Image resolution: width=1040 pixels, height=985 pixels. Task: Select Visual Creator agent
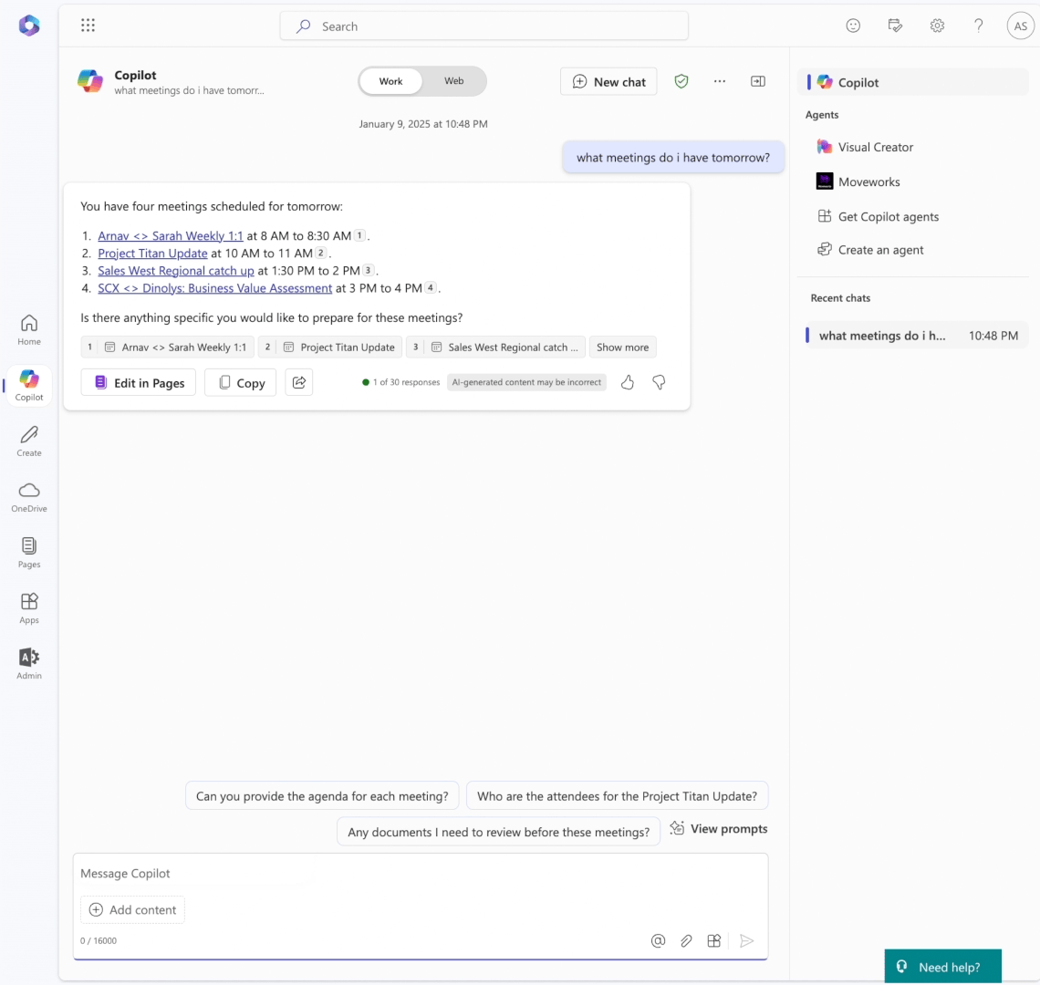875,147
